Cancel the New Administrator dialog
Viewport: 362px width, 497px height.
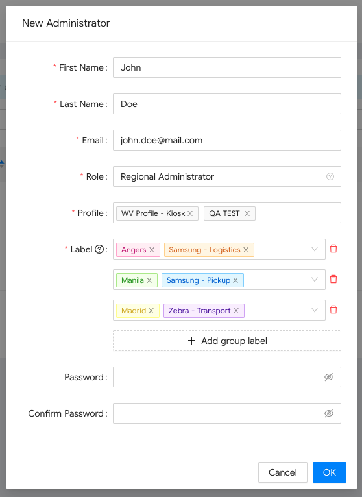coord(283,472)
